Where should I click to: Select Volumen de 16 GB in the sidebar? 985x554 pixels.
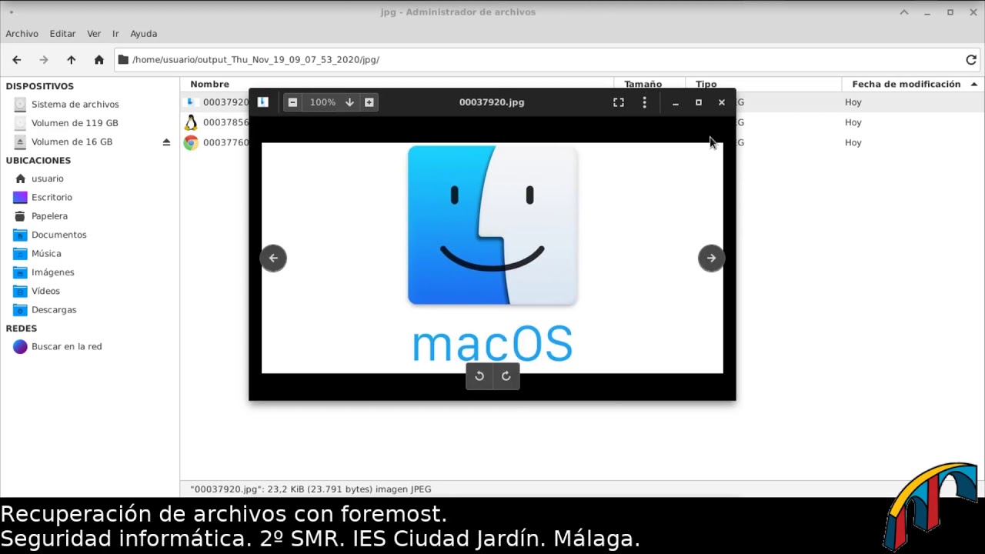point(72,142)
